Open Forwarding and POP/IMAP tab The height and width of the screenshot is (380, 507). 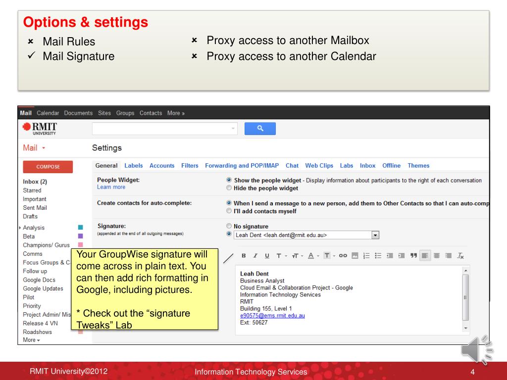coord(242,165)
